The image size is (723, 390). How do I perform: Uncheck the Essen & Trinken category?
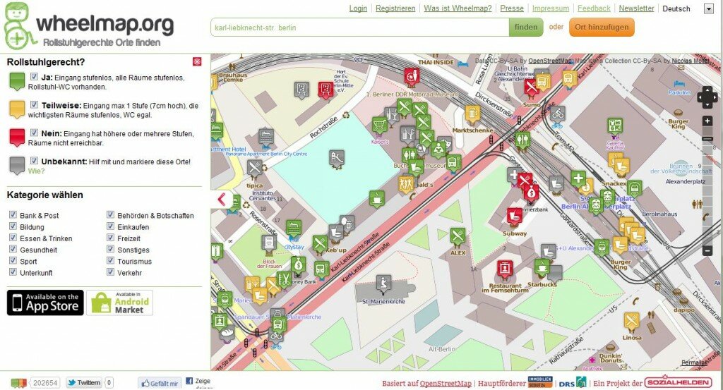point(13,238)
